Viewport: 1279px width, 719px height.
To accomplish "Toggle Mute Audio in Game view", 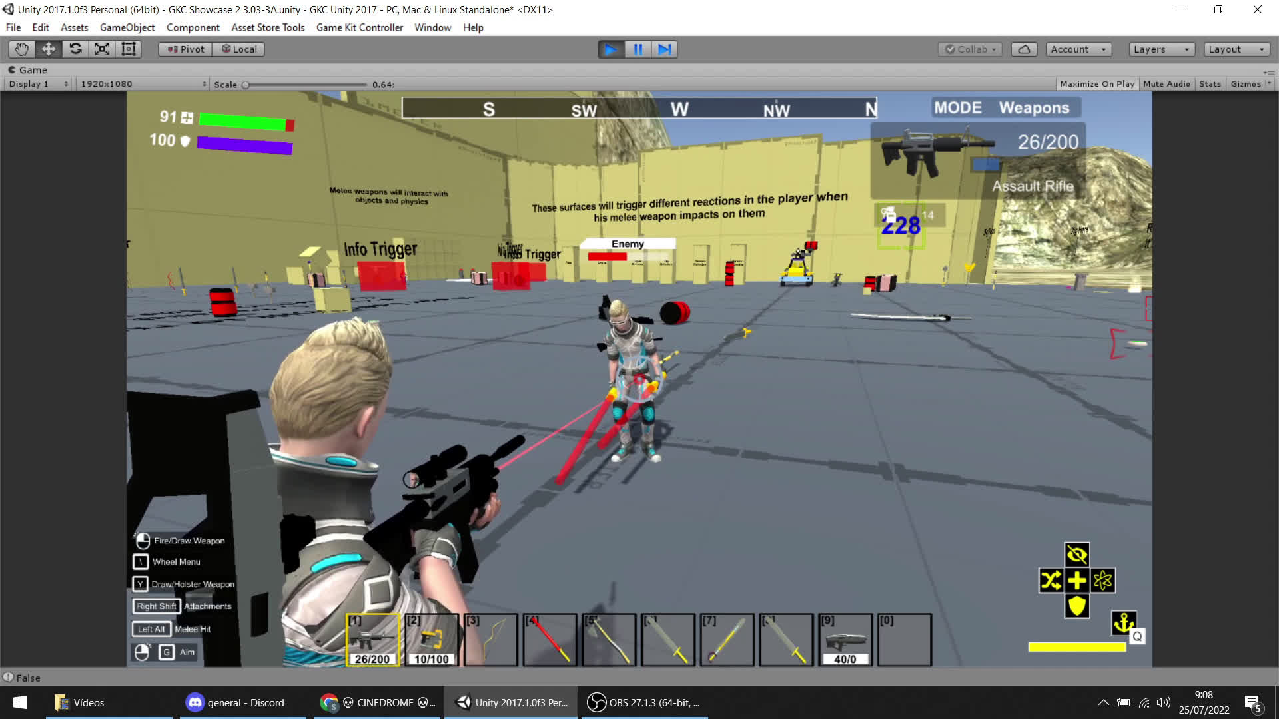I will [x=1166, y=84].
